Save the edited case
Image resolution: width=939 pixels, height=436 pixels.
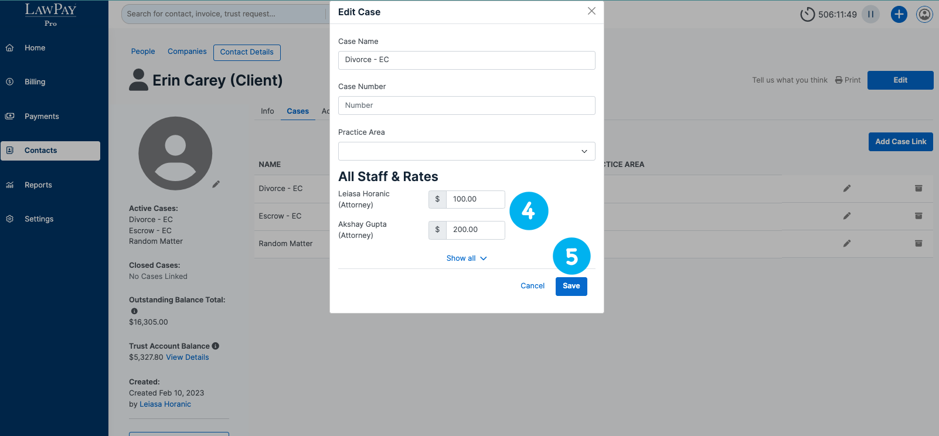pos(571,286)
